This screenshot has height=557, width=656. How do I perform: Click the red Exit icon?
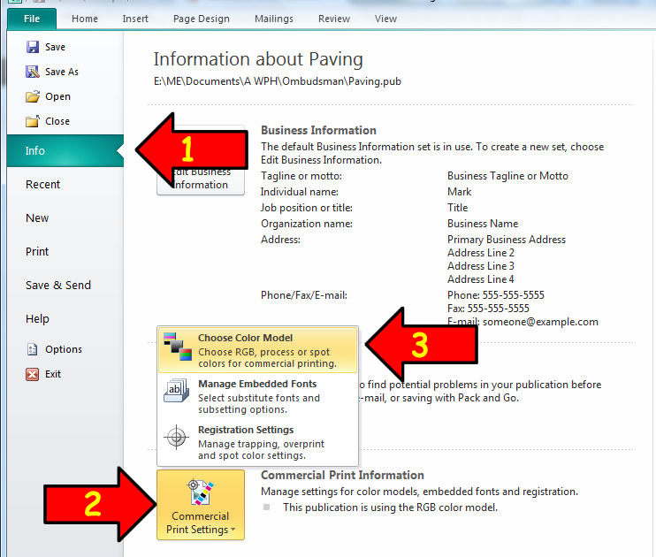pos(33,374)
